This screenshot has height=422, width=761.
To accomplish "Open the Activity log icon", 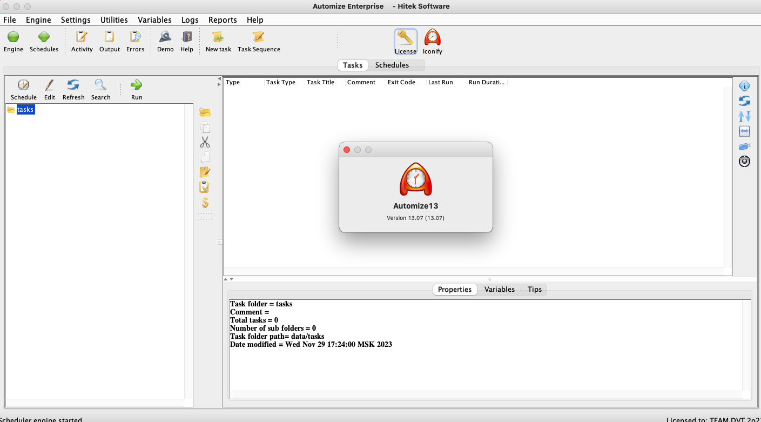I will pos(82,37).
